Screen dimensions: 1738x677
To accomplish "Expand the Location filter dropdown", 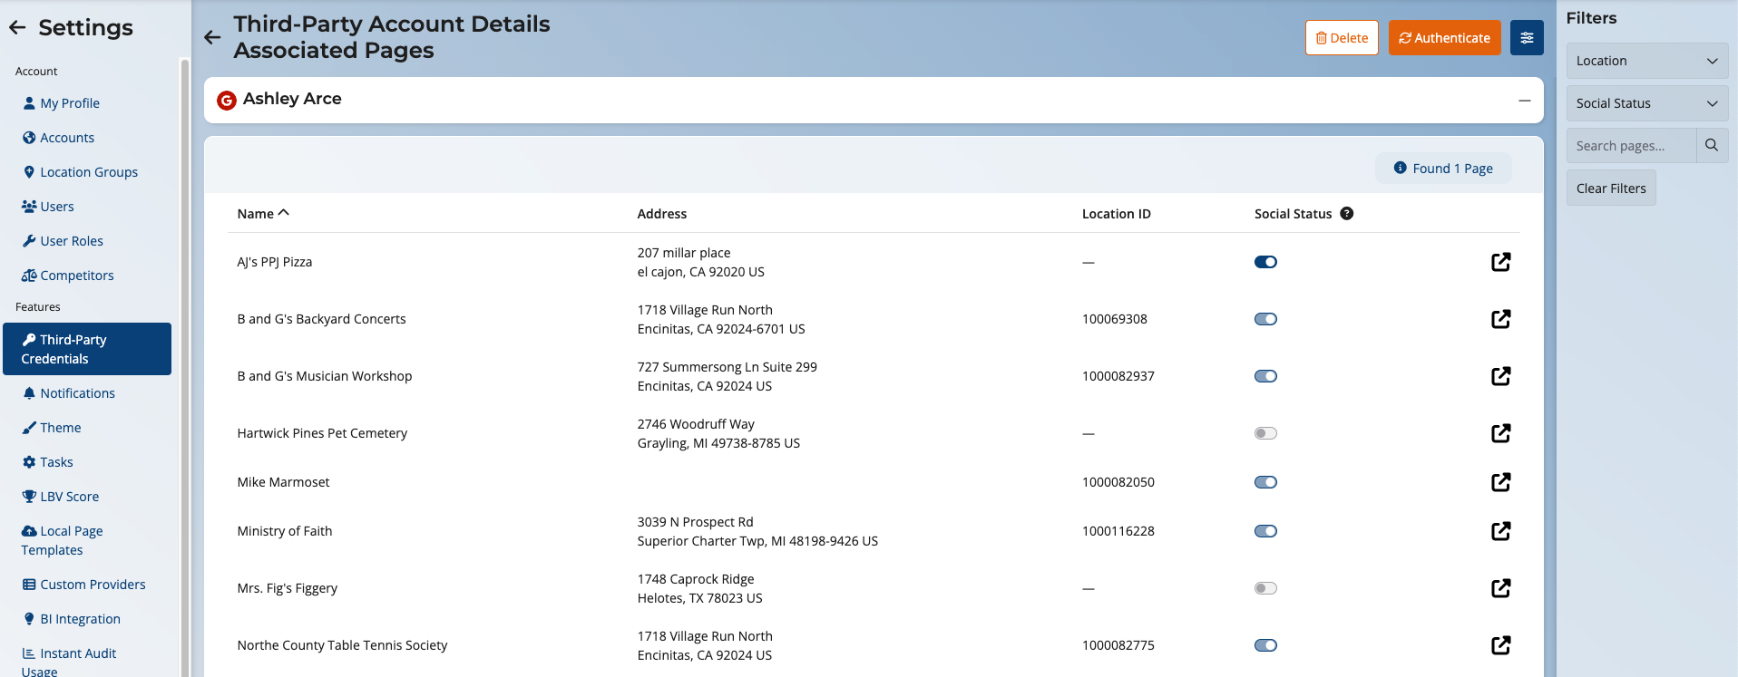I will click(x=1645, y=61).
